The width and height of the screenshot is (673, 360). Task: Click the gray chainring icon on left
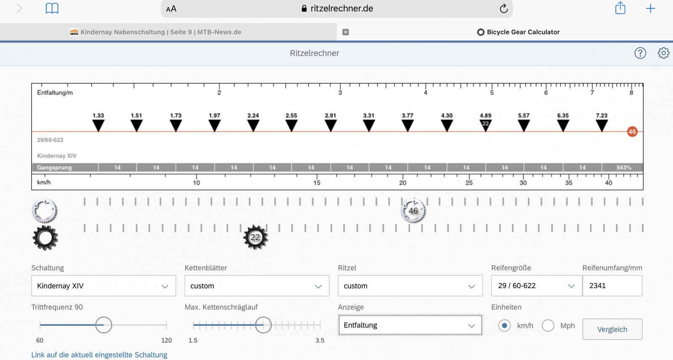pos(45,210)
